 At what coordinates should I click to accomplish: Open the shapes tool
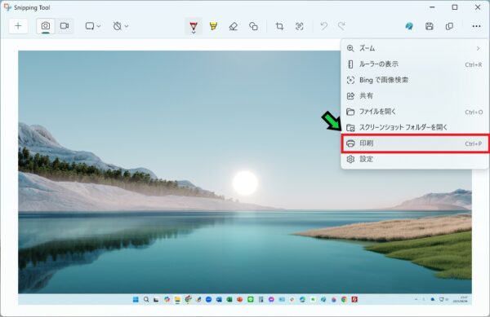pos(253,27)
